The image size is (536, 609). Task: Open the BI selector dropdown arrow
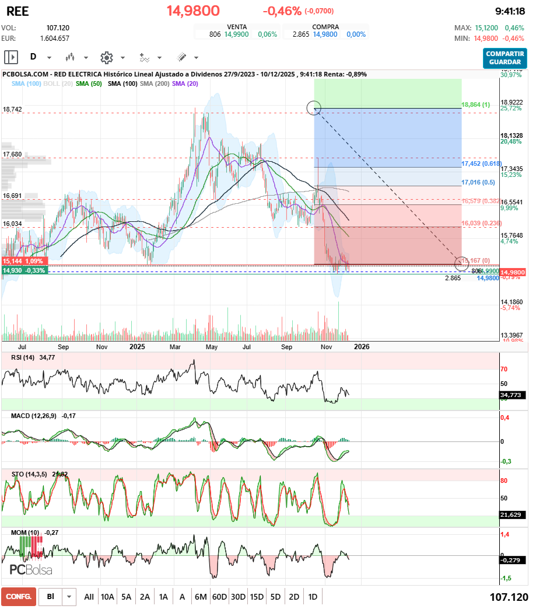69,597
